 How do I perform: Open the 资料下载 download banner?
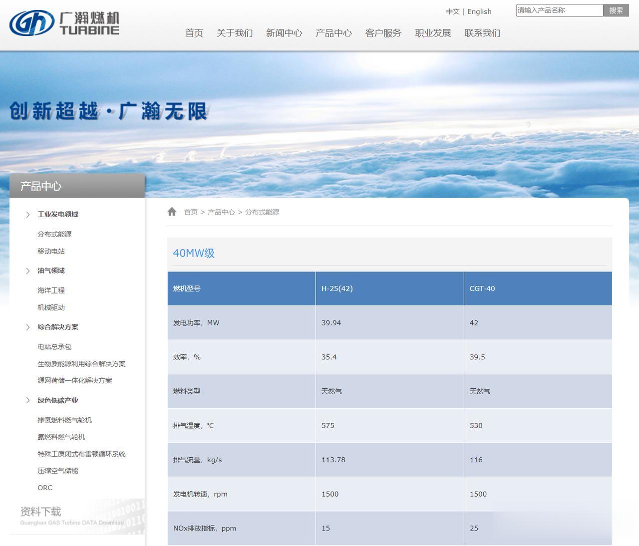click(77, 516)
